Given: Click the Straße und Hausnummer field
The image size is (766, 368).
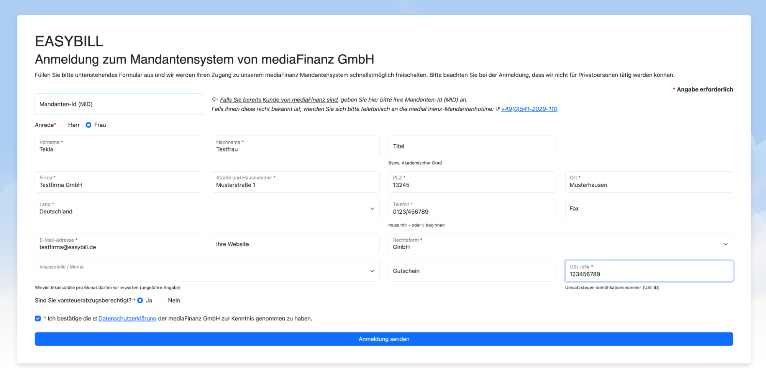Looking at the screenshot, I should pos(295,182).
